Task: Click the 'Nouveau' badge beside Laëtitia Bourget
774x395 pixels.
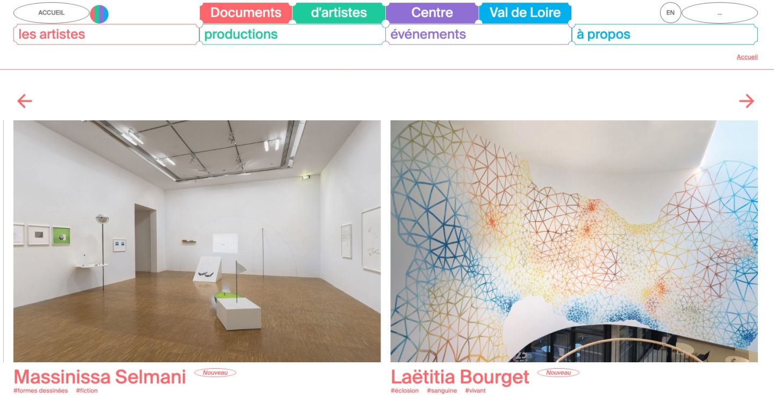Action: click(559, 372)
